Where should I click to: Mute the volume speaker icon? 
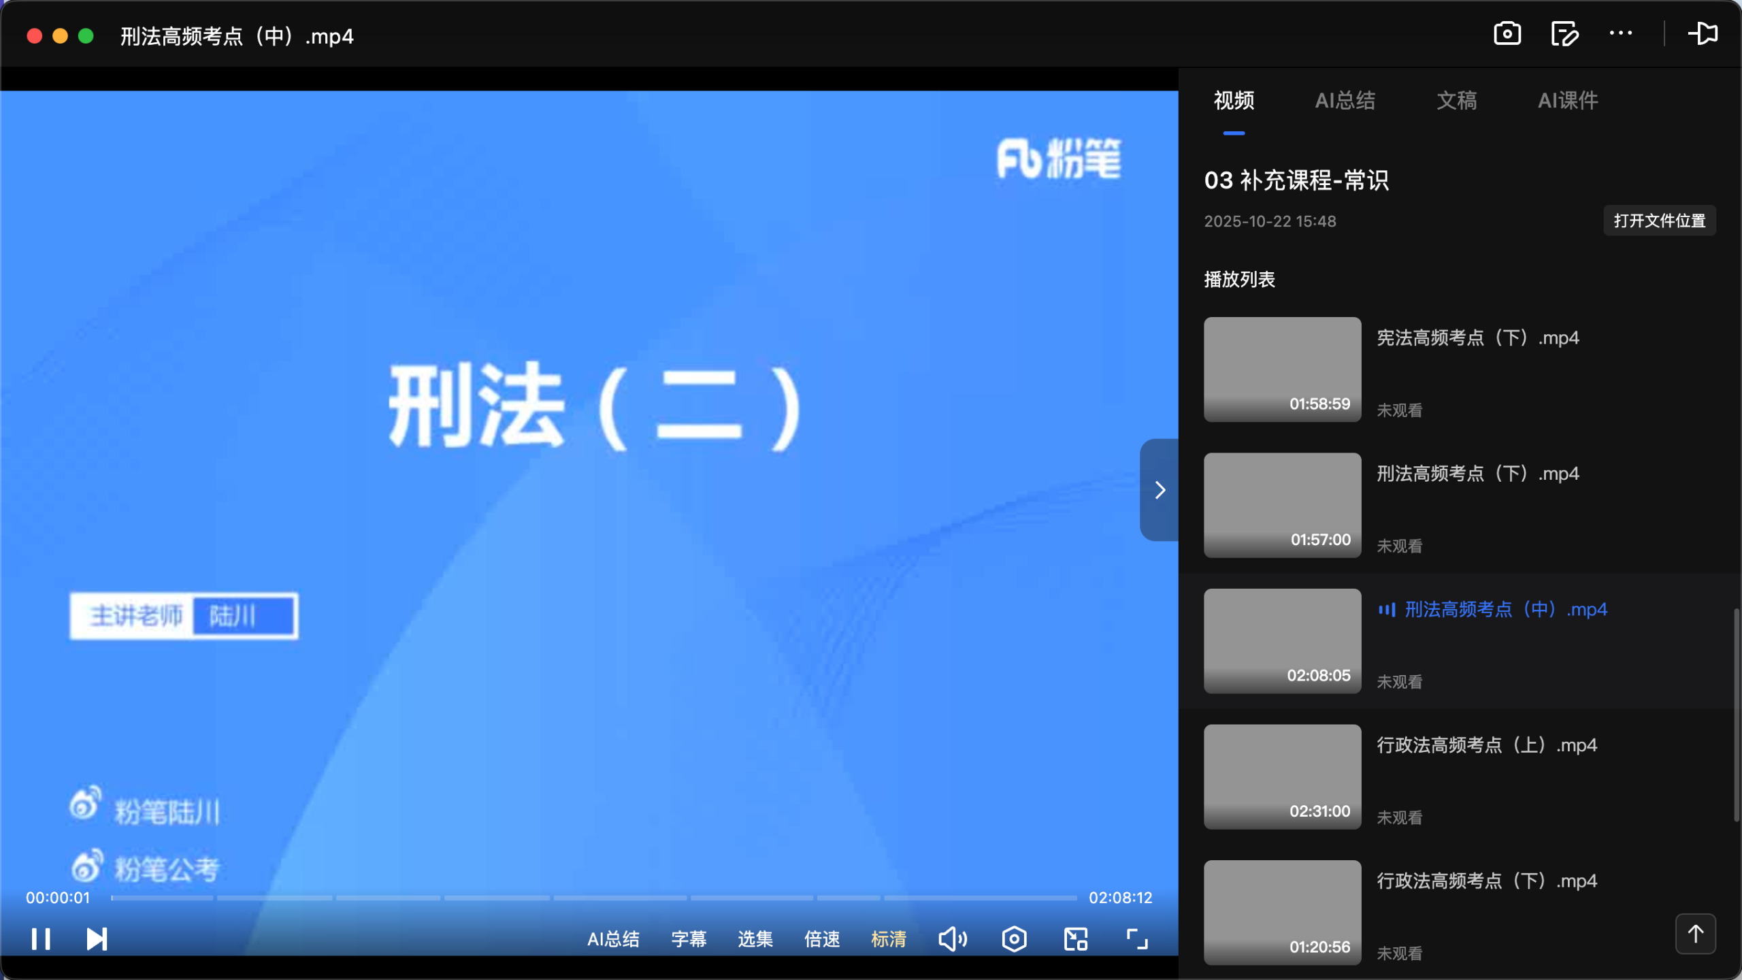click(952, 938)
